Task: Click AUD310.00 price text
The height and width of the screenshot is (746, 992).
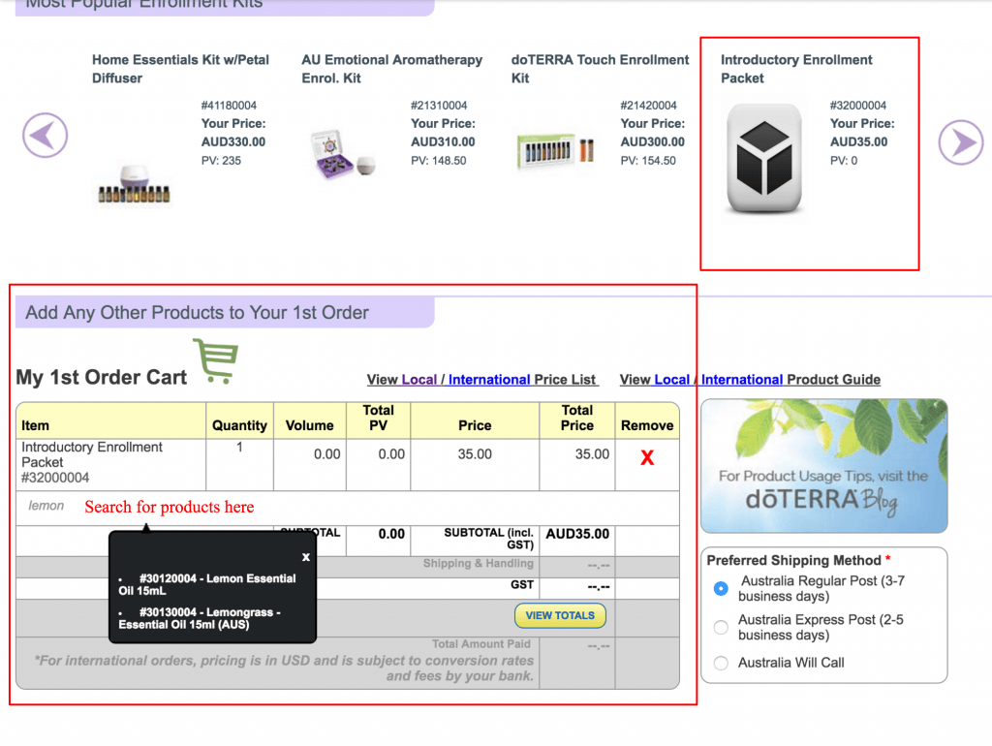Action: [443, 142]
